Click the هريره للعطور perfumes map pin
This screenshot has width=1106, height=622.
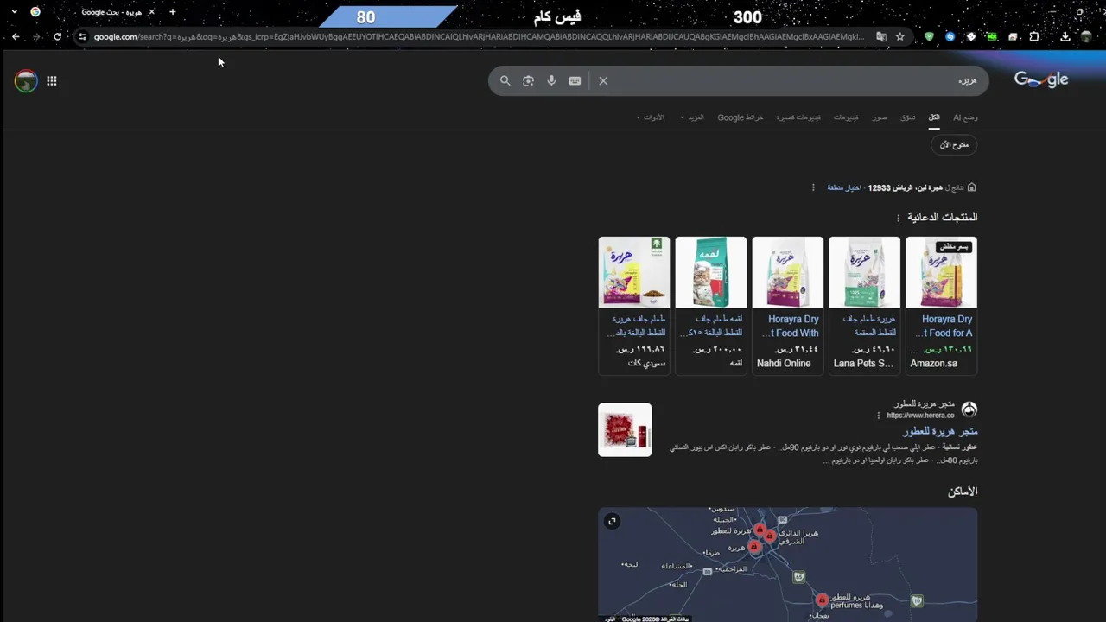coord(822,600)
